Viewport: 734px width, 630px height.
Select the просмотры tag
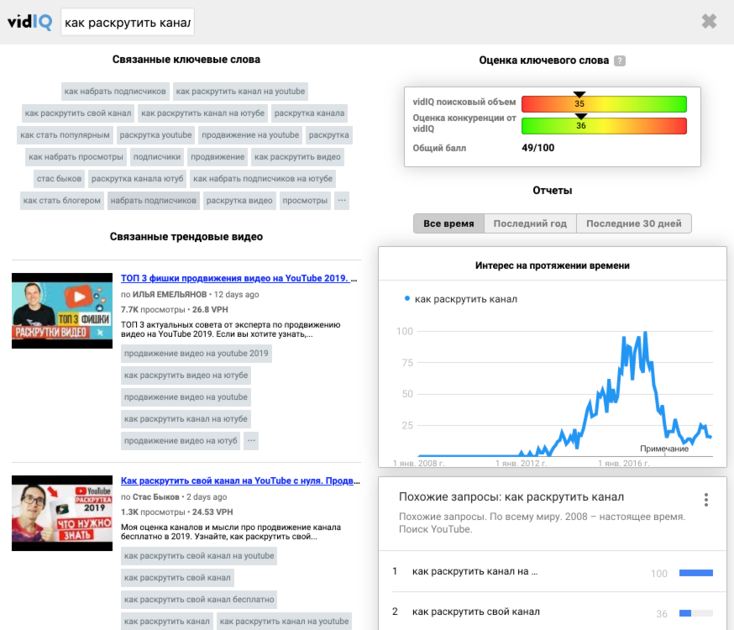(x=305, y=200)
